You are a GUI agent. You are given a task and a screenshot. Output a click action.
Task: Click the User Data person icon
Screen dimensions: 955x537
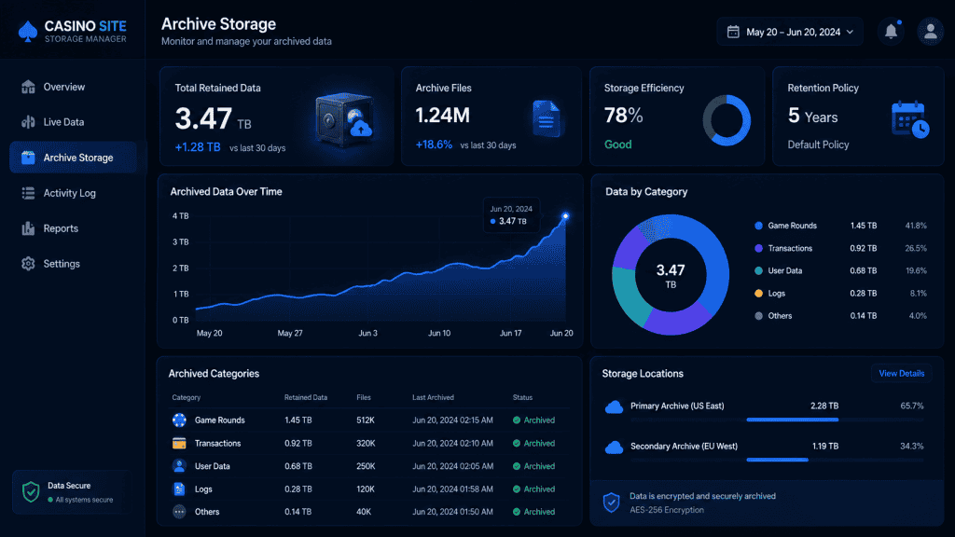[x=179, y=466]
